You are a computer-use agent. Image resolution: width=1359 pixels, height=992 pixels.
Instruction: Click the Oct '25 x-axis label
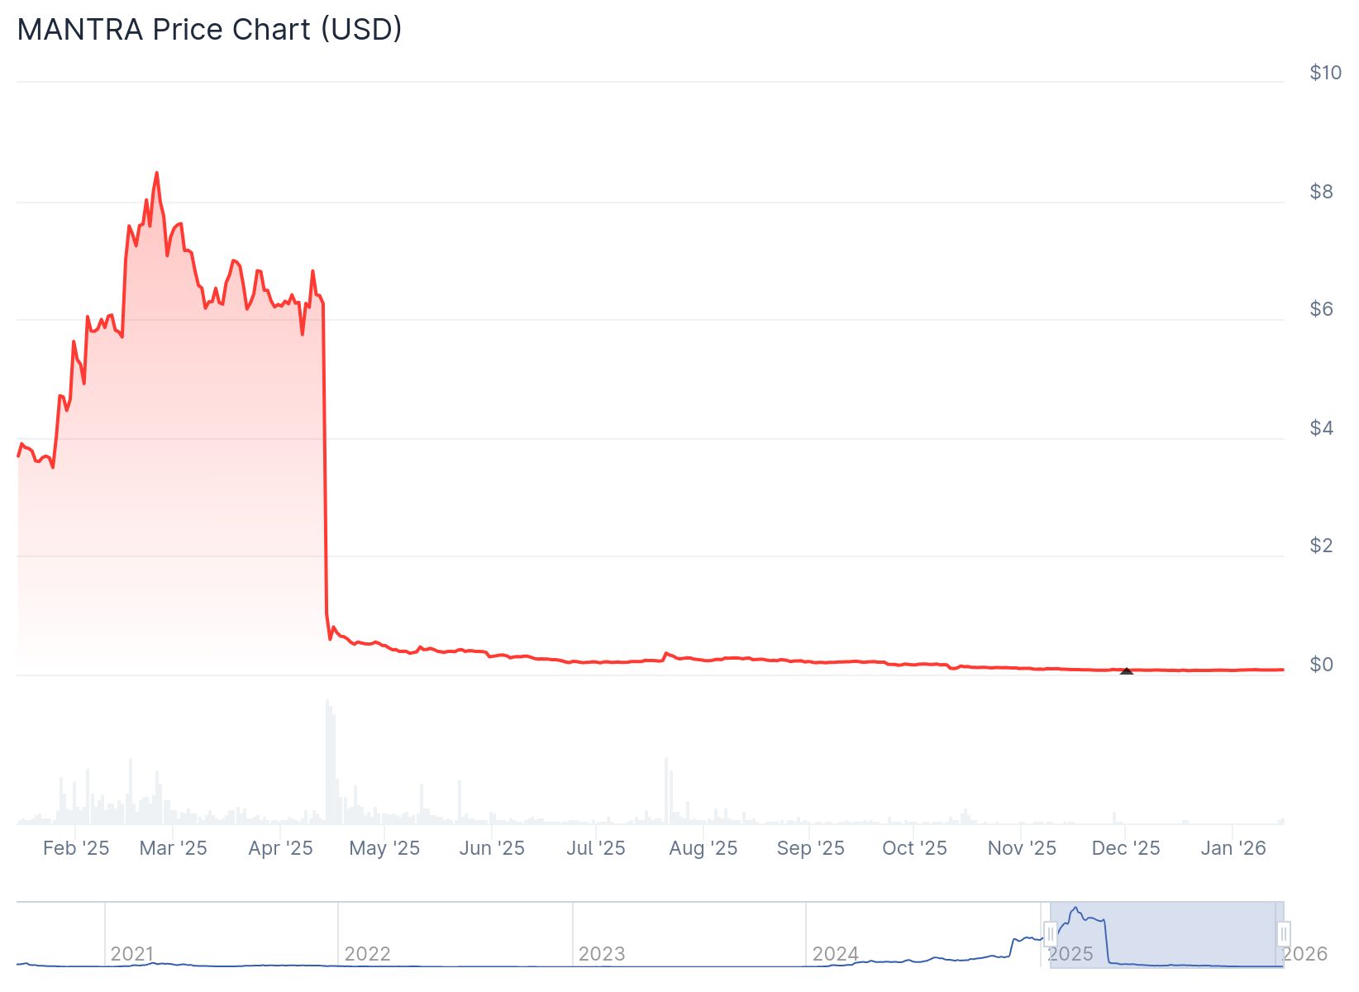point(914,848)
